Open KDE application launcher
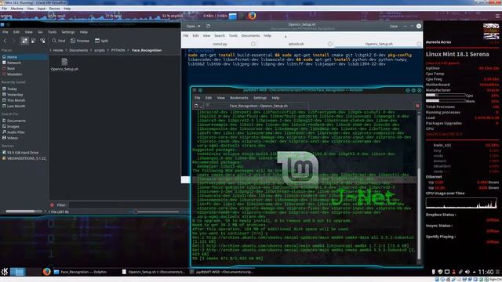The height and width of the screenshot is (282, 502). tap(5, 272)
